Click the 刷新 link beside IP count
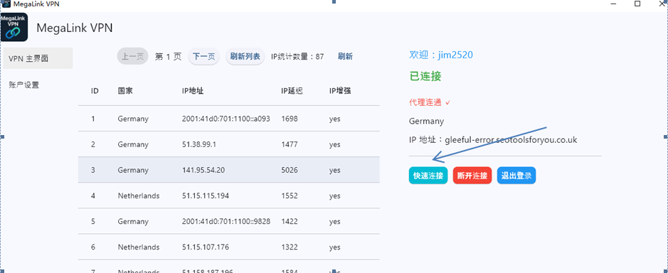 coord(345,56)
